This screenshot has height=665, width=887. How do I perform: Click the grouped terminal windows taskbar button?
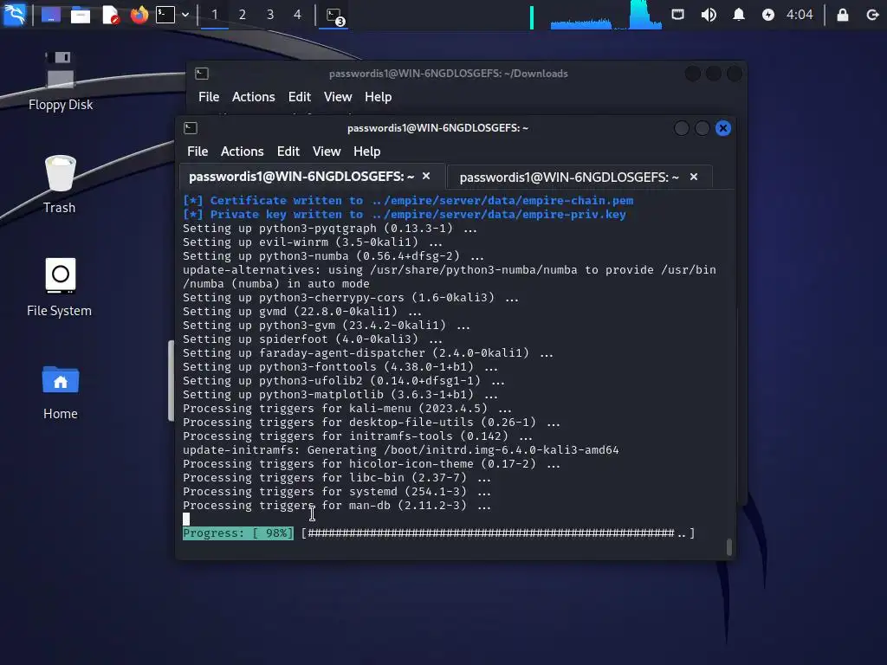pos(334,16)
